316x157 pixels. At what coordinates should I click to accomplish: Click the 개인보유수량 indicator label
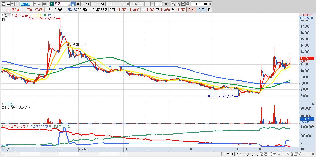(61, 126)
